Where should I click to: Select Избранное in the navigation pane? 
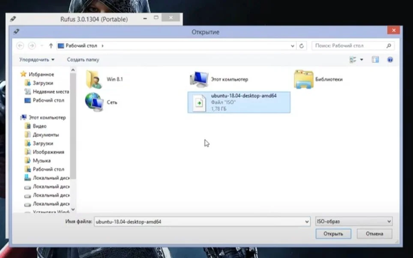tap(42, 74)
